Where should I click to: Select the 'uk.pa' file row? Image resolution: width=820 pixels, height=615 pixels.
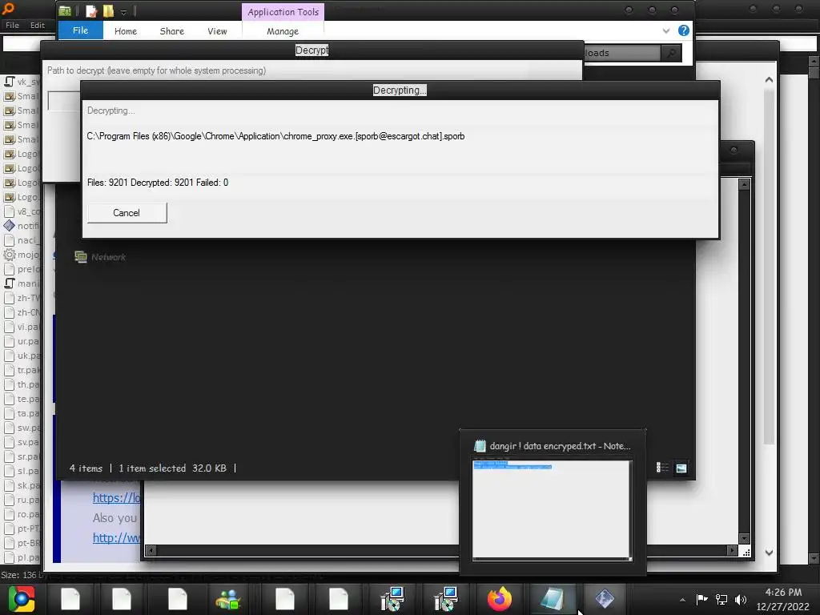pos(22,355)
